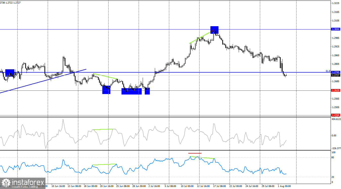Click the 100 value on RSI scale
The width and height of the screenshot is (341, 189).
pyautogui.click(x=333, y=152)
